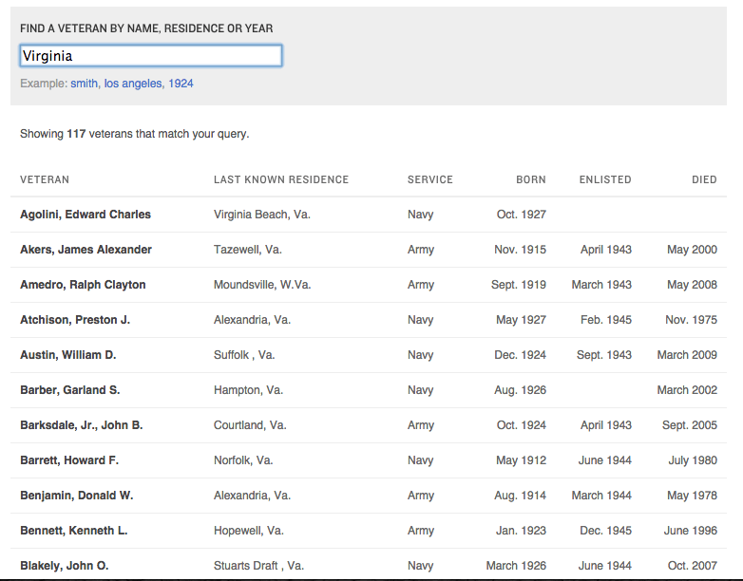Select Amedro, Ralph Clayton entry
The height and width of the screenshot is (581, 743).
(x=83, y=285)
